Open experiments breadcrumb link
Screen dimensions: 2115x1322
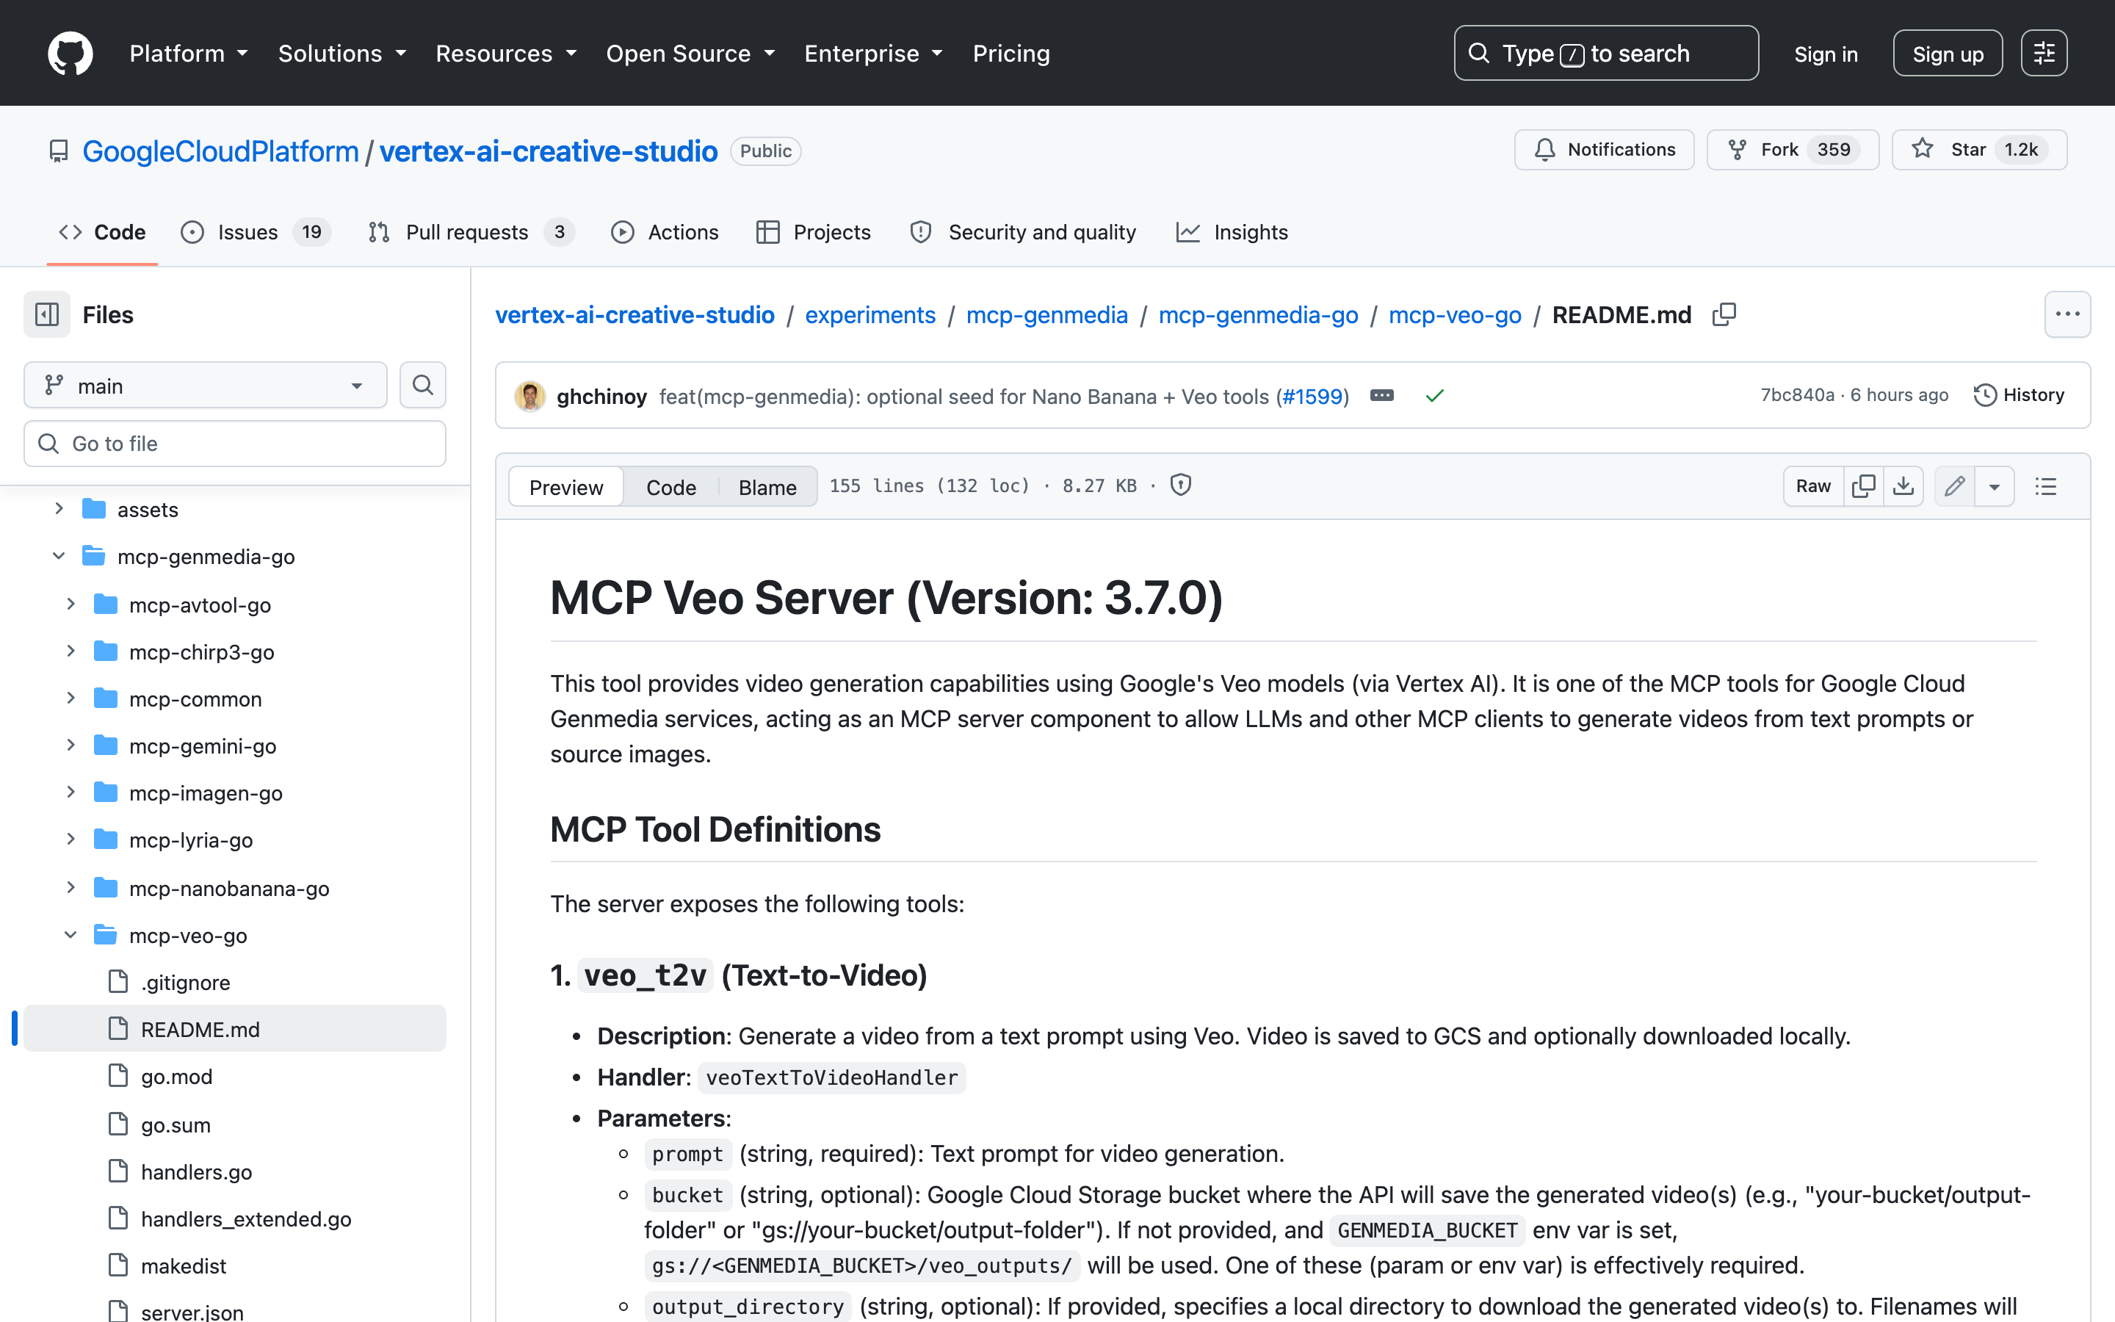coord(869,315)
